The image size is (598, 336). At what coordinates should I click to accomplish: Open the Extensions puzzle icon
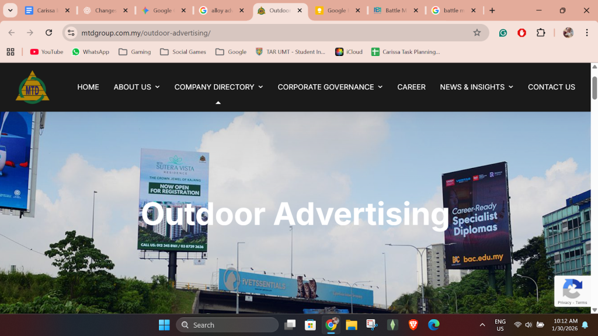[x=541, y=33]
